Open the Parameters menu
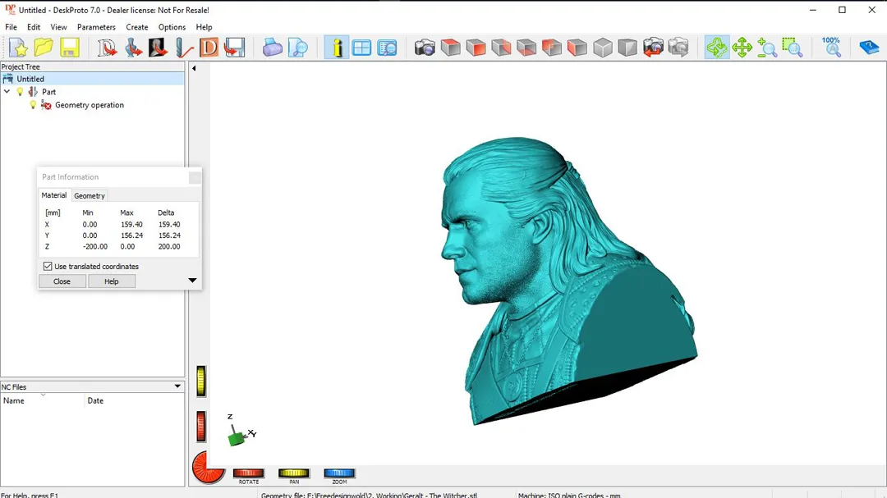The image size is (887, 498). [96, 27]
